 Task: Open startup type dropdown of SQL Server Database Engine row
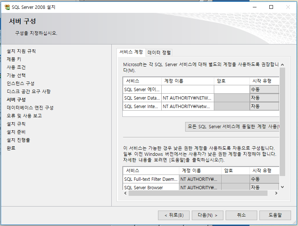(x=264, y=98)
